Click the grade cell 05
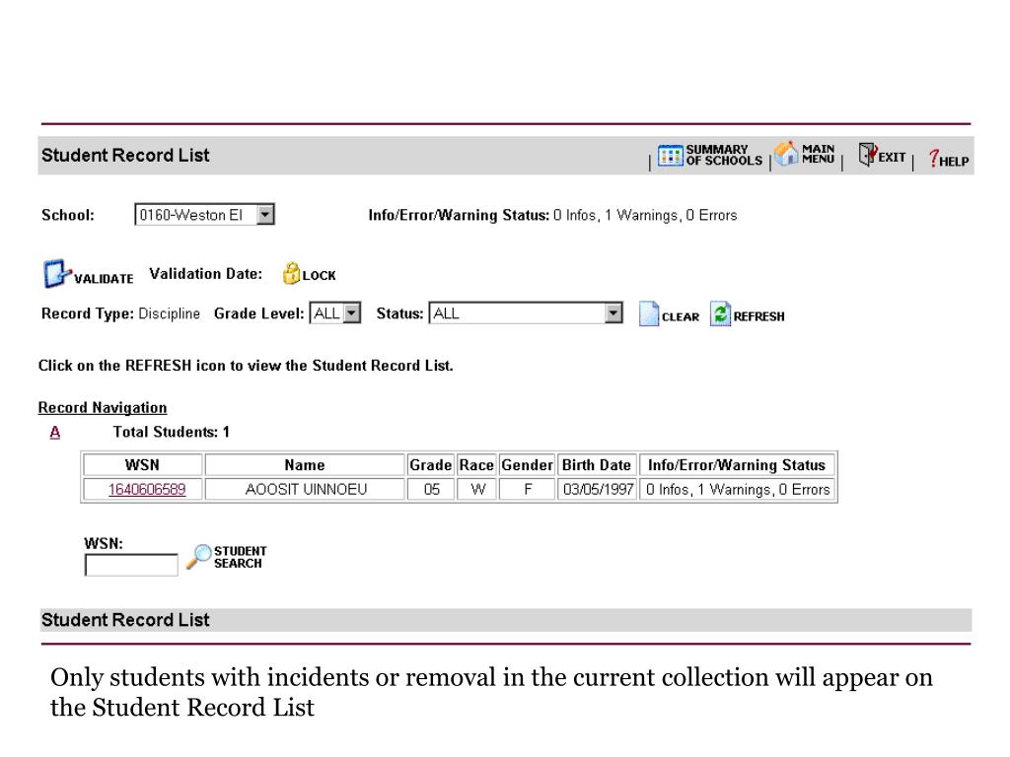1010x757 pixels. [x=432, y=489]
